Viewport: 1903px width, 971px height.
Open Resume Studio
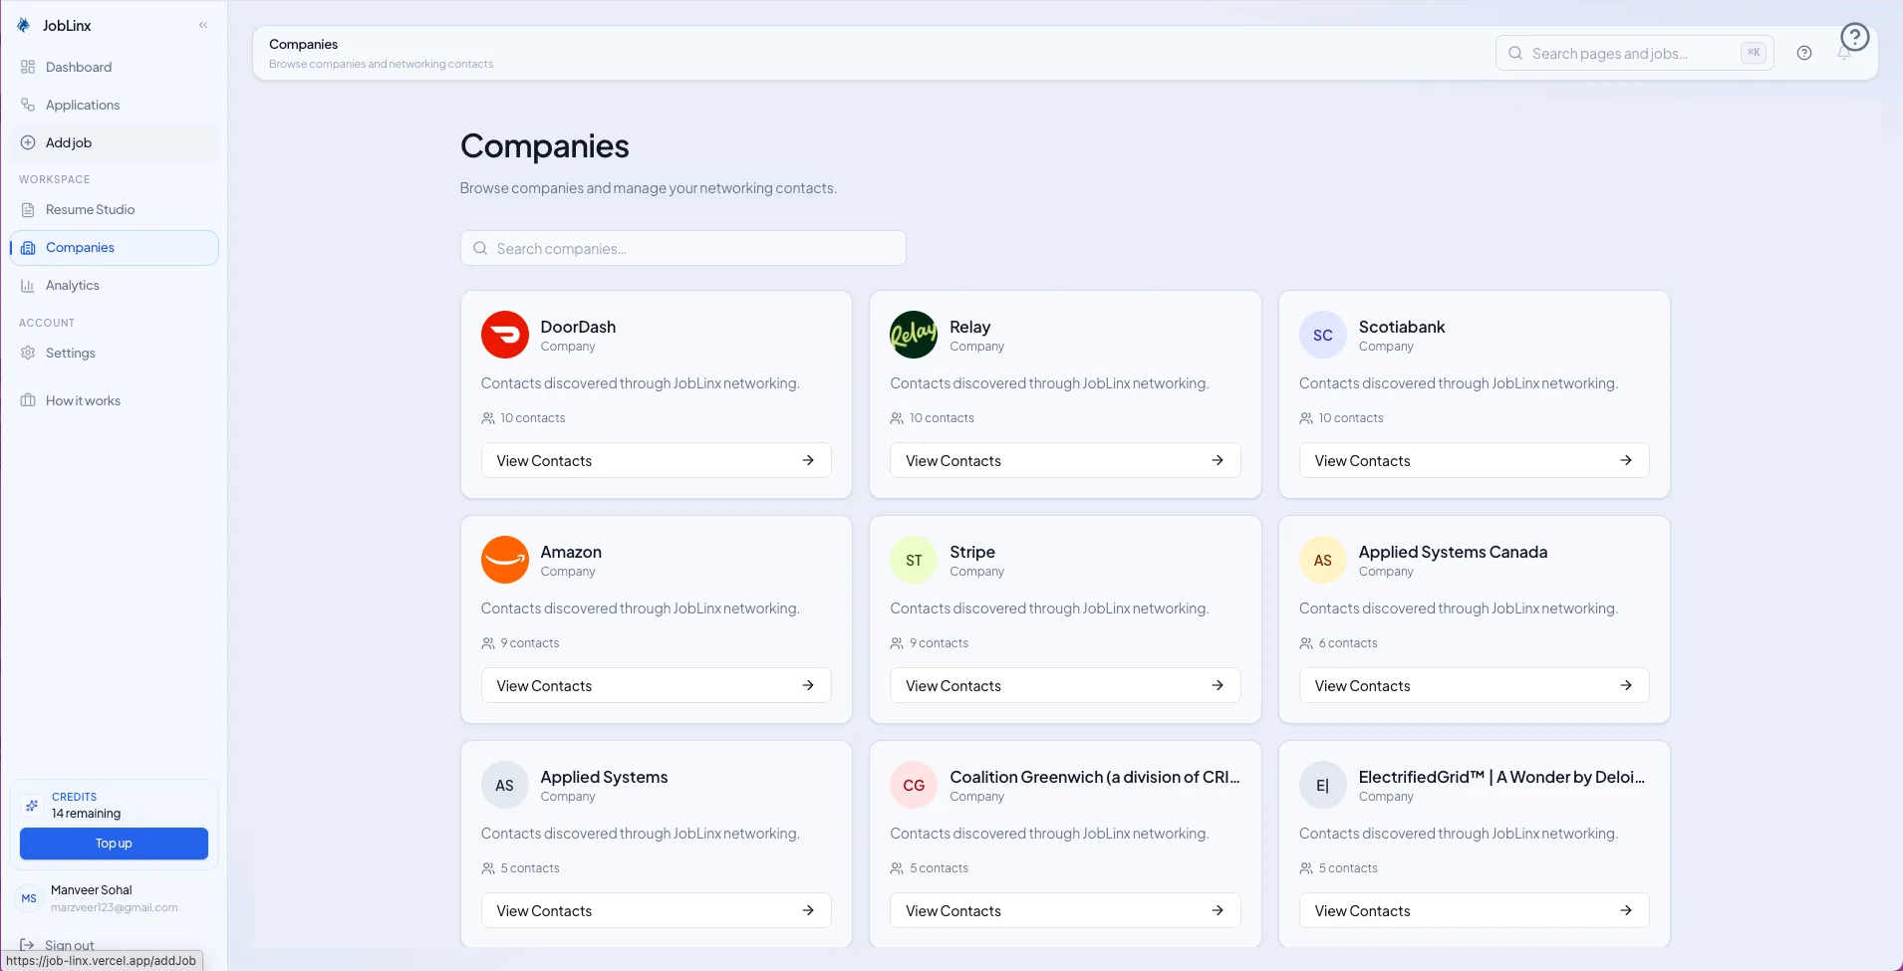[x=114, y=209]
